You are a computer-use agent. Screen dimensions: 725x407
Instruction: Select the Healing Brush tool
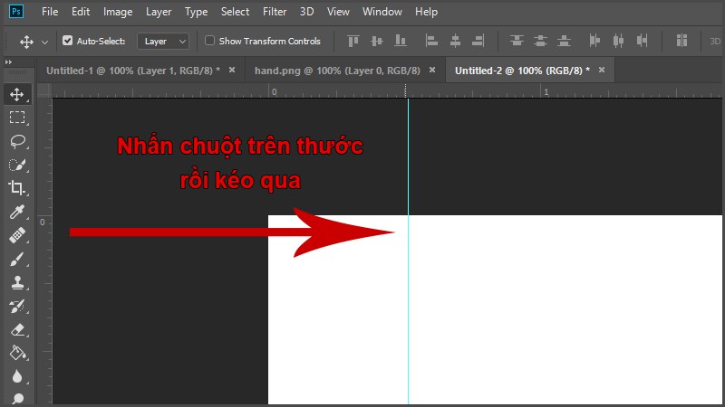pyautogui.click(x=17, y=235)
